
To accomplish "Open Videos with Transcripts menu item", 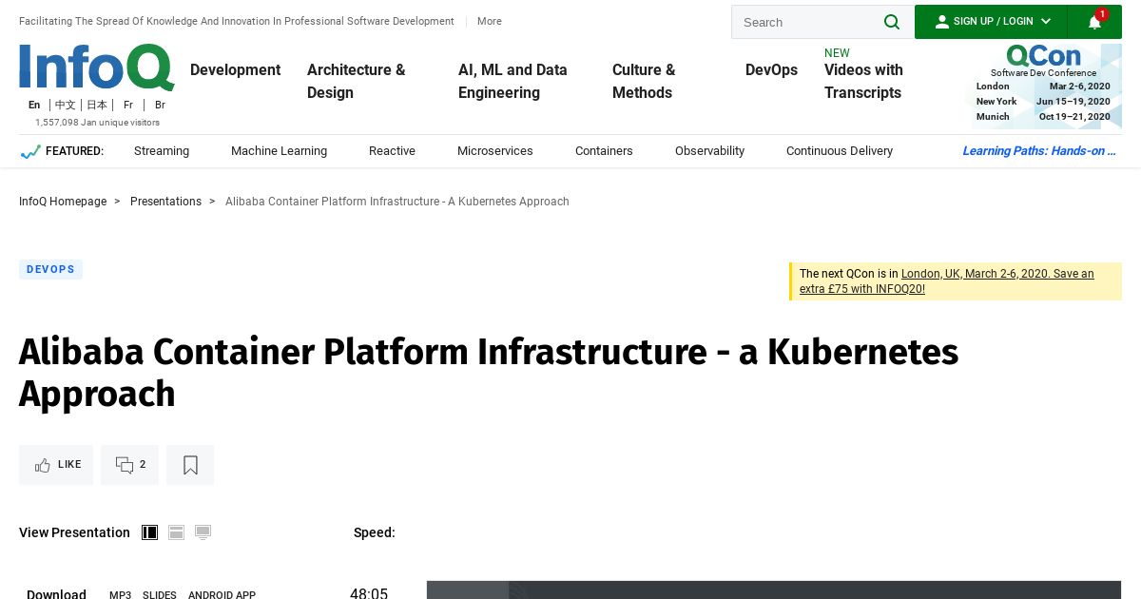I will tap(863, 81).
